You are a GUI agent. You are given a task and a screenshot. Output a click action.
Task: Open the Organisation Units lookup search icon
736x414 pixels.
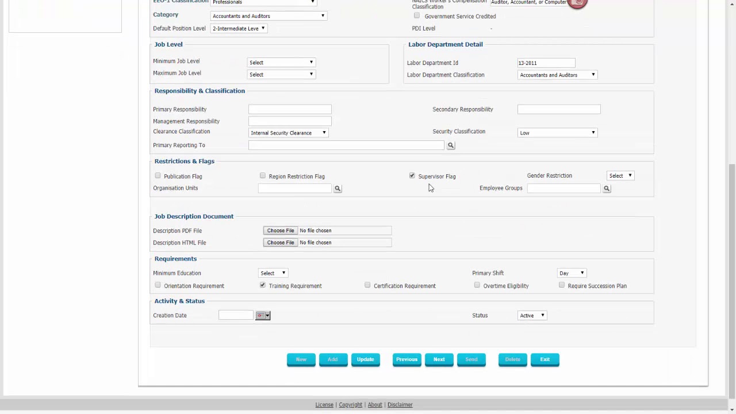pos(338,189)
